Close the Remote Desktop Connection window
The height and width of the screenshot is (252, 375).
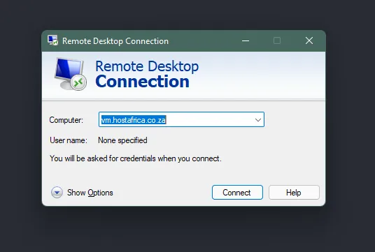click(x=309, y=40)
